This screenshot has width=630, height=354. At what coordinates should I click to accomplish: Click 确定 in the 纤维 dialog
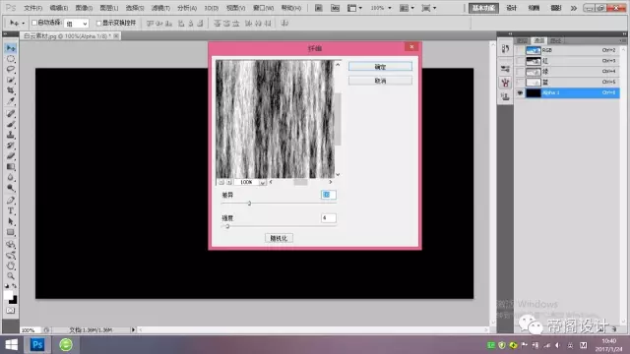tap(380, 67)
